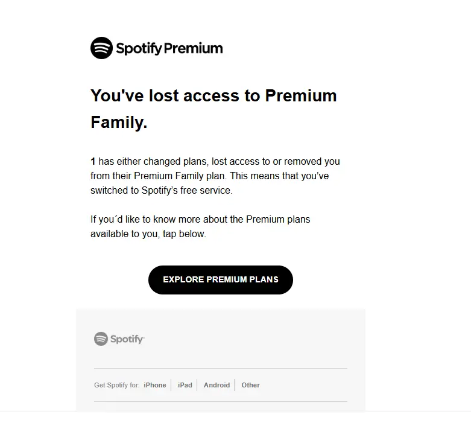Open the iPhone download link
Image resolution: width=471 pixels, height=423 pixels.
click(x=155, y=385)
